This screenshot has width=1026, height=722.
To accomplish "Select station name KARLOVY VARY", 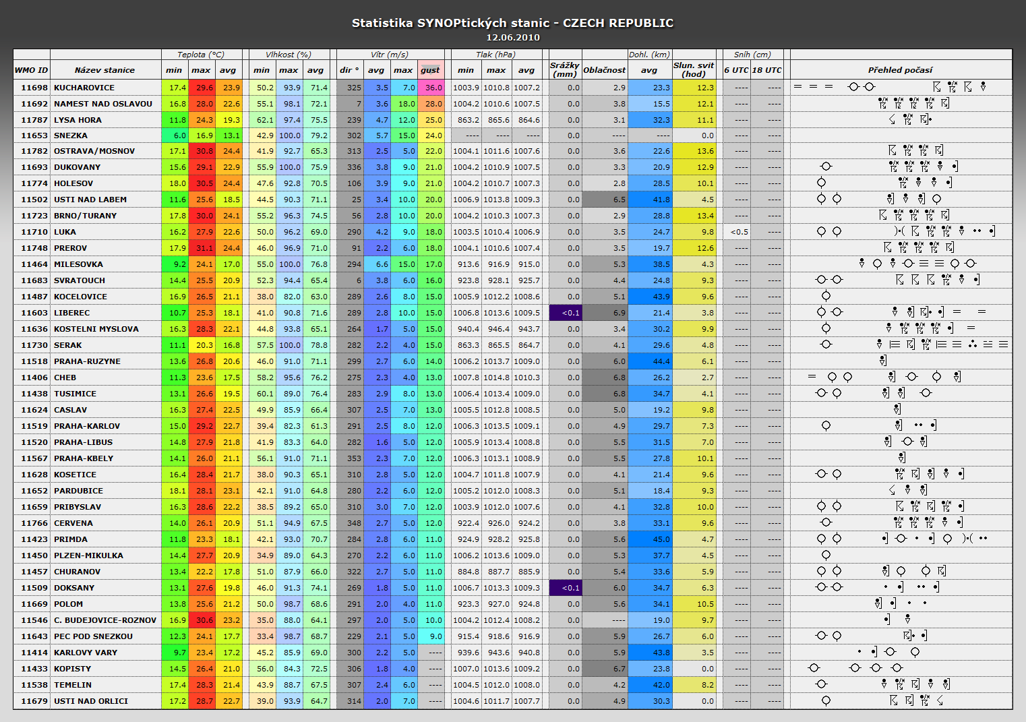I will click(x=86, y=653).
